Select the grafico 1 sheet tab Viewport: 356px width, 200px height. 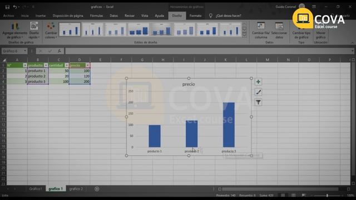(56, 189)
